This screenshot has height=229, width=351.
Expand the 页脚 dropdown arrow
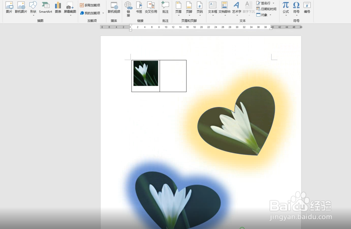189,15
